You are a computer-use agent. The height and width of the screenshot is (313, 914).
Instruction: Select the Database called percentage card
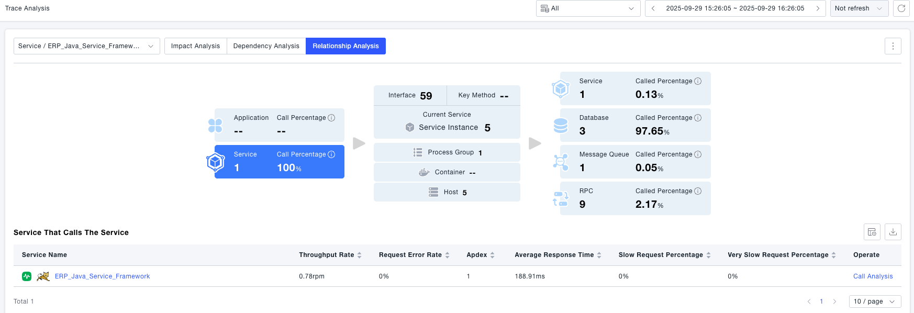[635, 125]
